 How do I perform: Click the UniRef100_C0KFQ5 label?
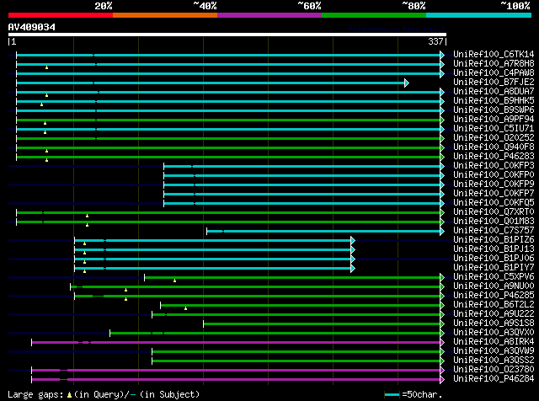coord(494,203)
